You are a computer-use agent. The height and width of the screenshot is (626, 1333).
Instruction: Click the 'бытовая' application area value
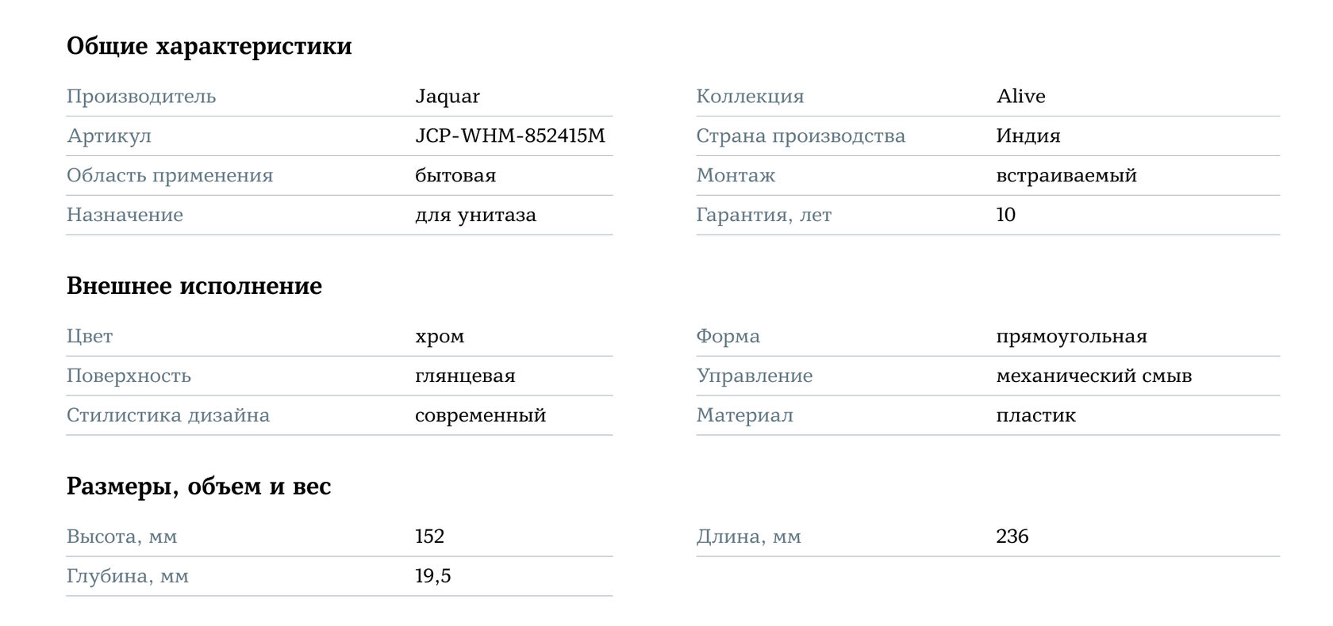click(x=455, y=176)
